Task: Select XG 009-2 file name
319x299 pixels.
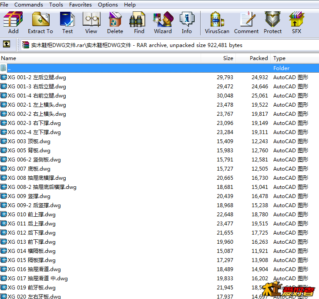Action: [34, 205]
